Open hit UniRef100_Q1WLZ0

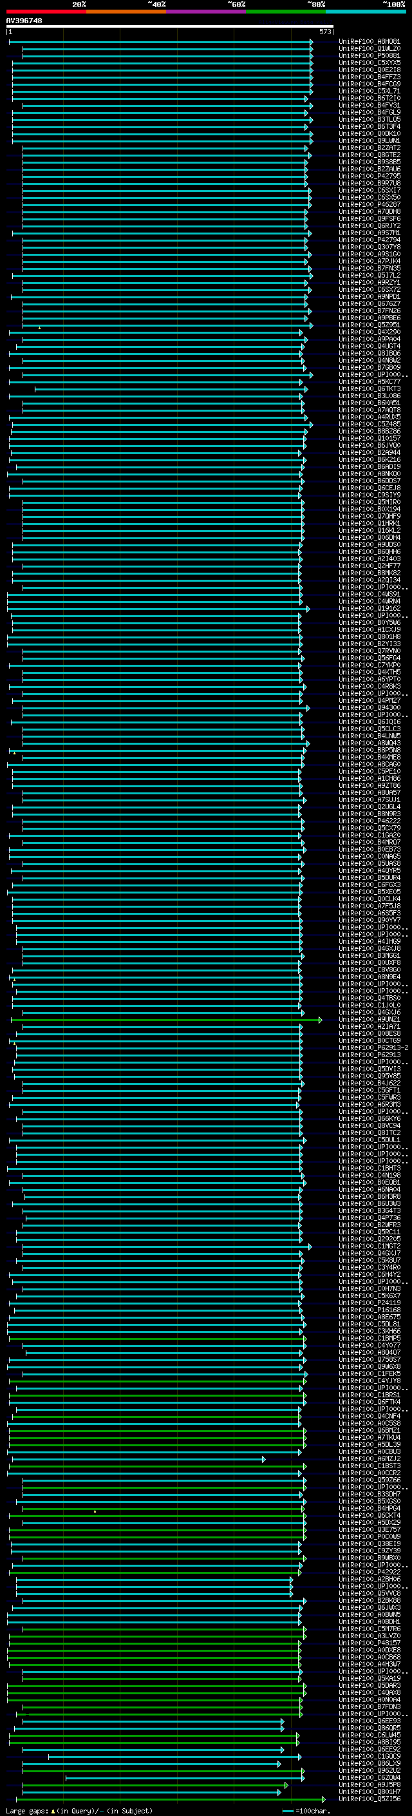point(370,49)
